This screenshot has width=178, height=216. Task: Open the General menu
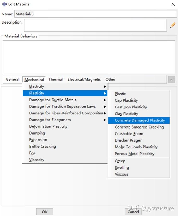[x=12, y=80]
